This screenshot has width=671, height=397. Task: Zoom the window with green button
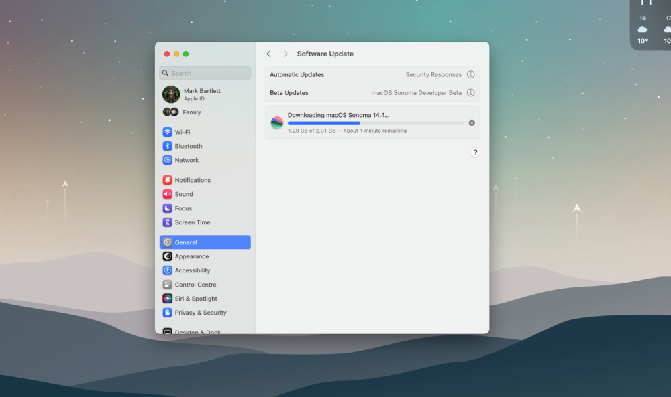click(186, 54)
